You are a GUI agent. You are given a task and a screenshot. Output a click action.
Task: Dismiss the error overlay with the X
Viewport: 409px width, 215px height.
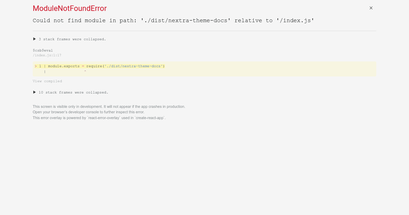click(371, 8)
